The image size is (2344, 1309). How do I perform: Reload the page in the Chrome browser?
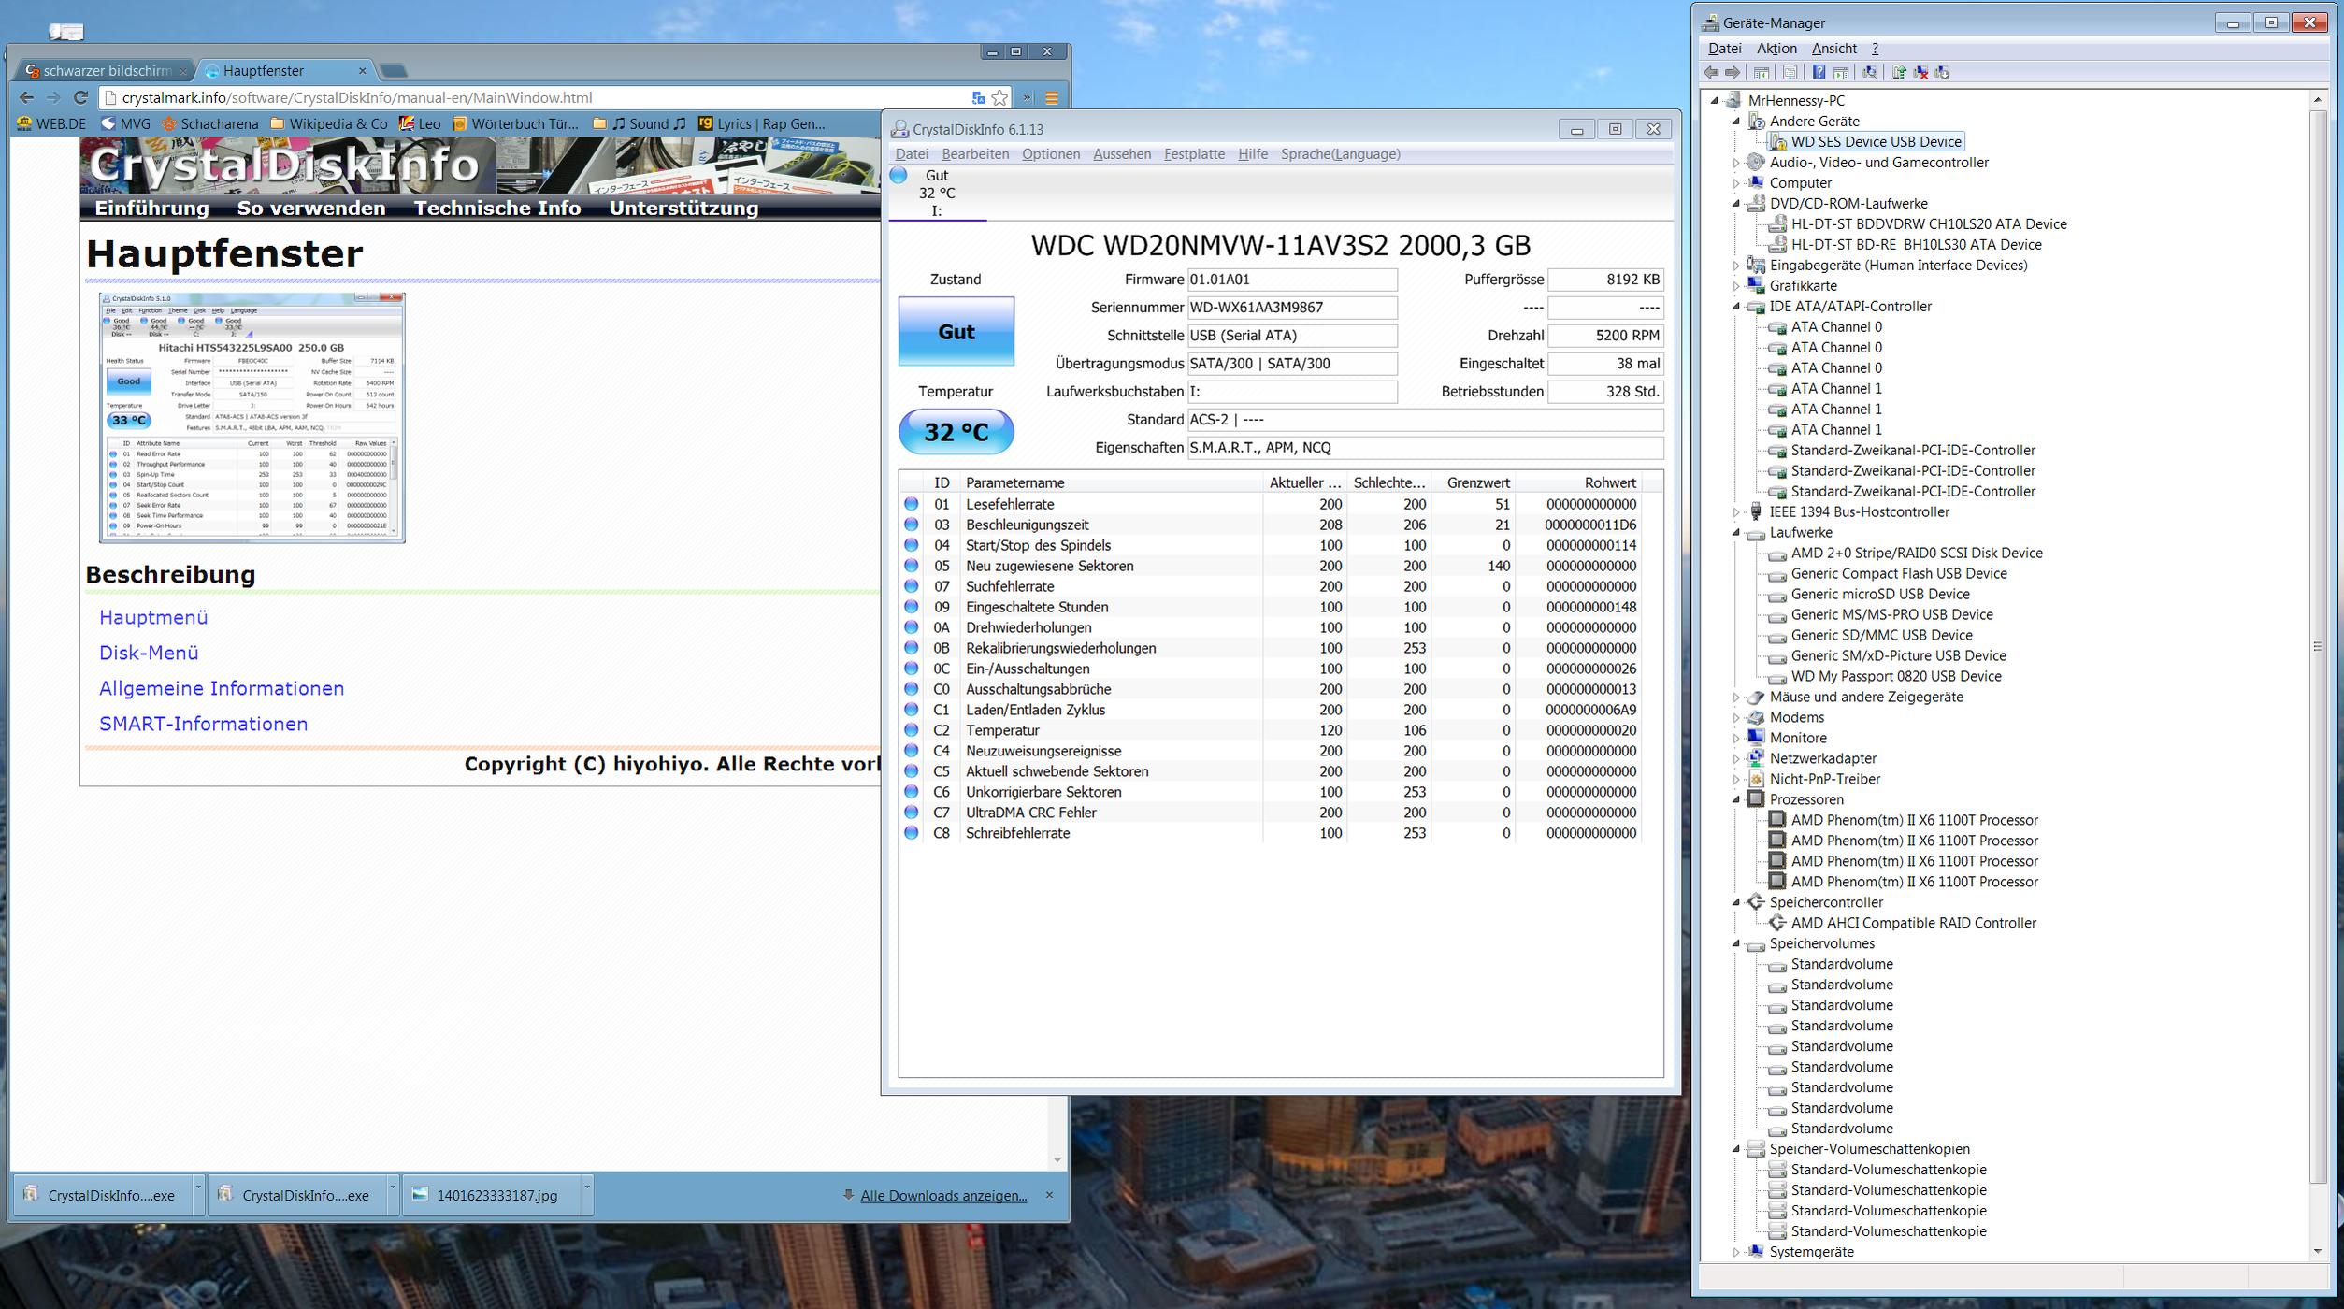(80, 97)
